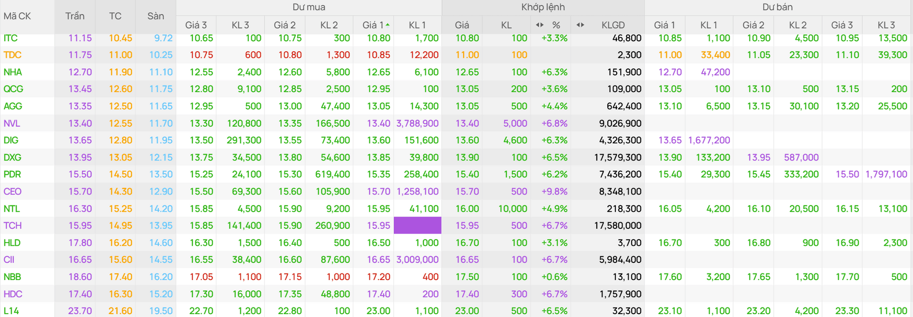Click the Trần column header

click(75, 16)
